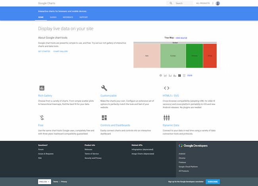Open the Terms of Service footer link
Viewport: 258px width, 186px height.
(92, 154)
